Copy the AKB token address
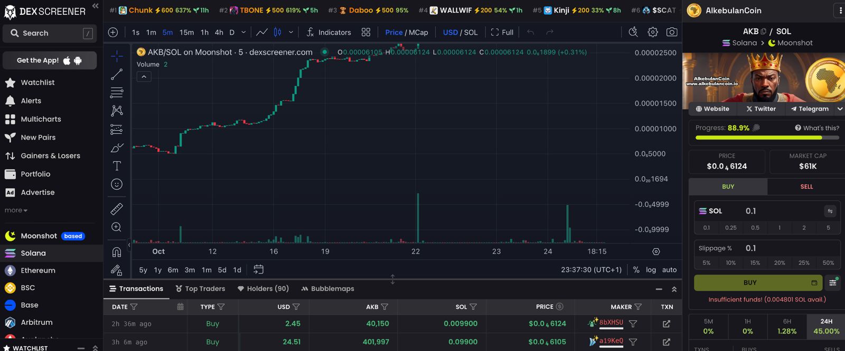The width and height of the screenshot is (845, 351). (763, 32)
